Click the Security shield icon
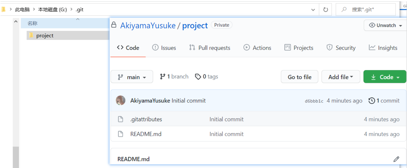Image resolution: width=407 pixels, height=168 pixels. [329, 47]
